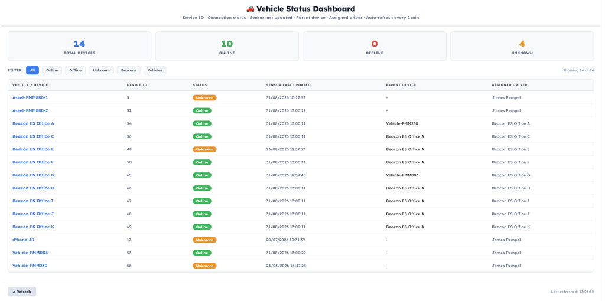This screenshot has height=301, width=605.
Task: Click timestamp 24/05/2026 14:47:28
Action: pos(285,266)
